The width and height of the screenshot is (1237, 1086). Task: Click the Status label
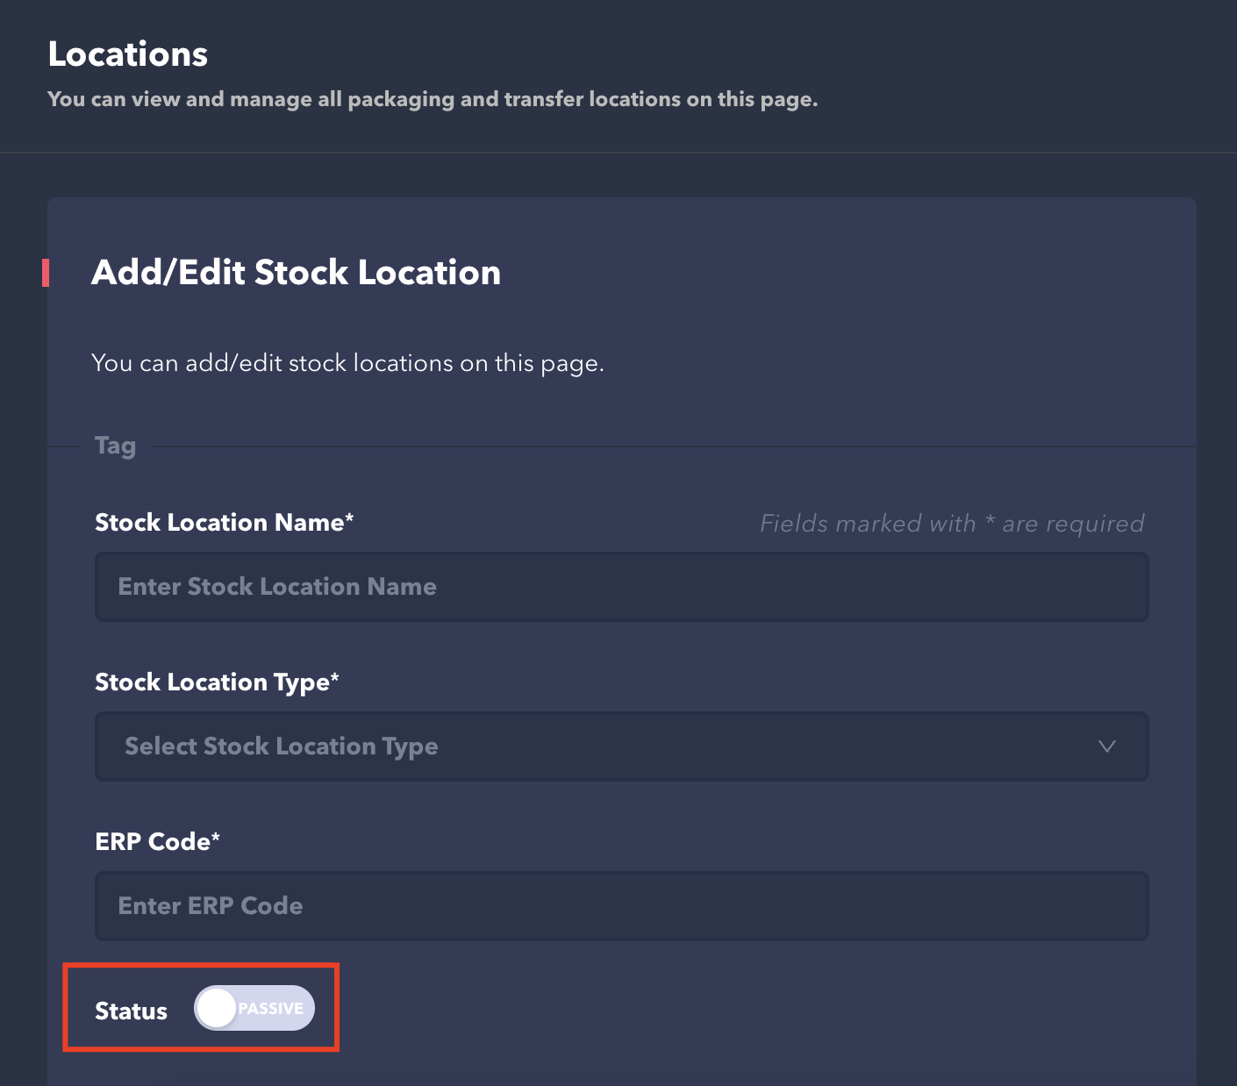(x=131, y=1011)
